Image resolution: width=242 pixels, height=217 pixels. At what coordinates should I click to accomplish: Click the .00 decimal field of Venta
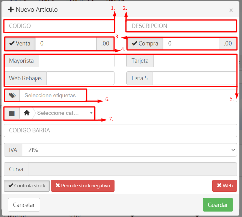(x=105, y=43)
